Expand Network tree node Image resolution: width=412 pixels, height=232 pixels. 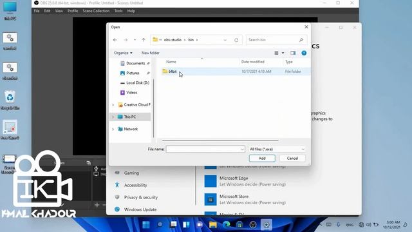point(113,129)
